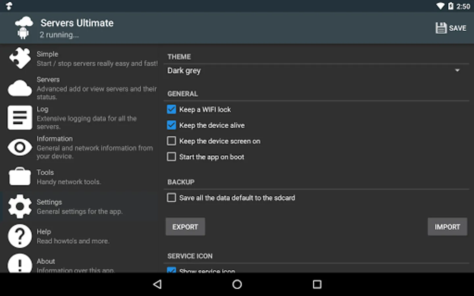The width and height of the screenshot is (474, 296).
Task: Click the 'Keep the device alive' label
Action: [212, 125]
